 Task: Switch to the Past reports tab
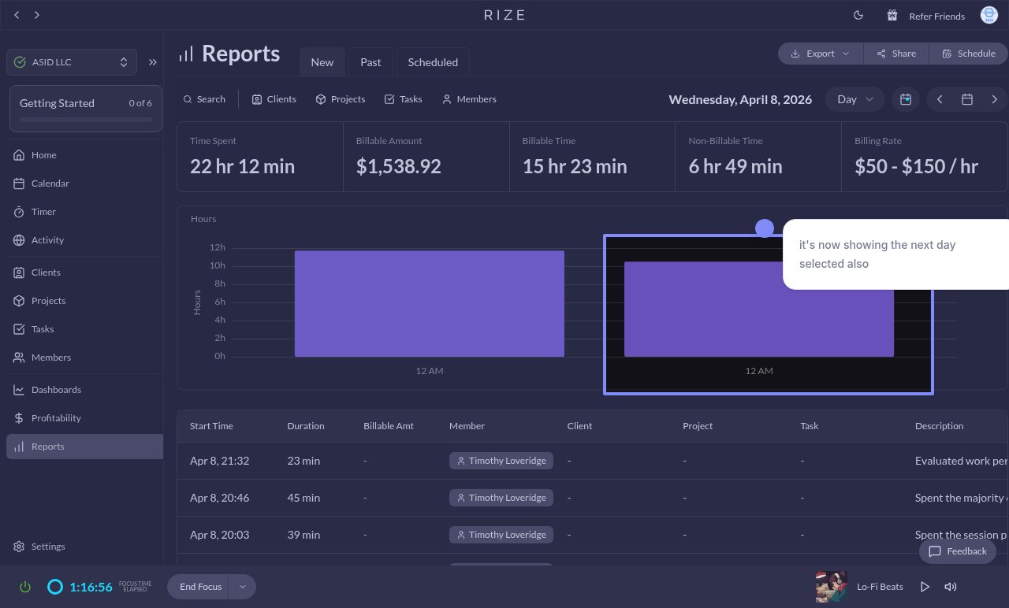370,62
